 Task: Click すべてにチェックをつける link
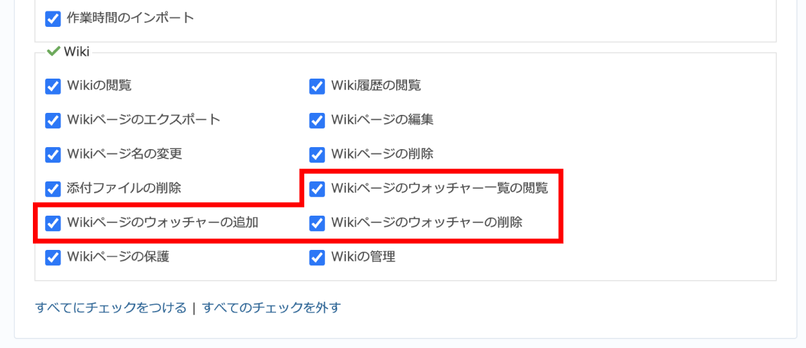(x=111, y=308)
